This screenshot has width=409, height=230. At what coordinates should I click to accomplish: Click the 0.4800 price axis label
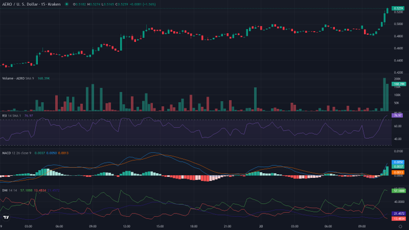click(x=398, y=36)
